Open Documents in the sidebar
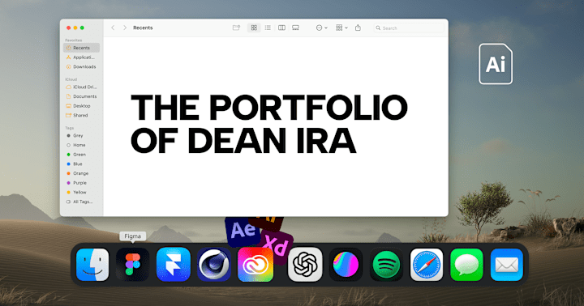584x306 pixels. click(x=82, y=96)
